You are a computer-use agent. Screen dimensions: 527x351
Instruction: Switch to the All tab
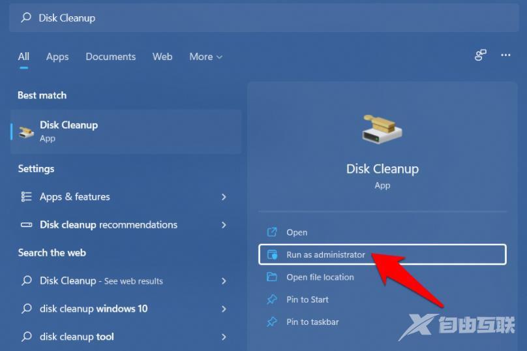(23, 57)
